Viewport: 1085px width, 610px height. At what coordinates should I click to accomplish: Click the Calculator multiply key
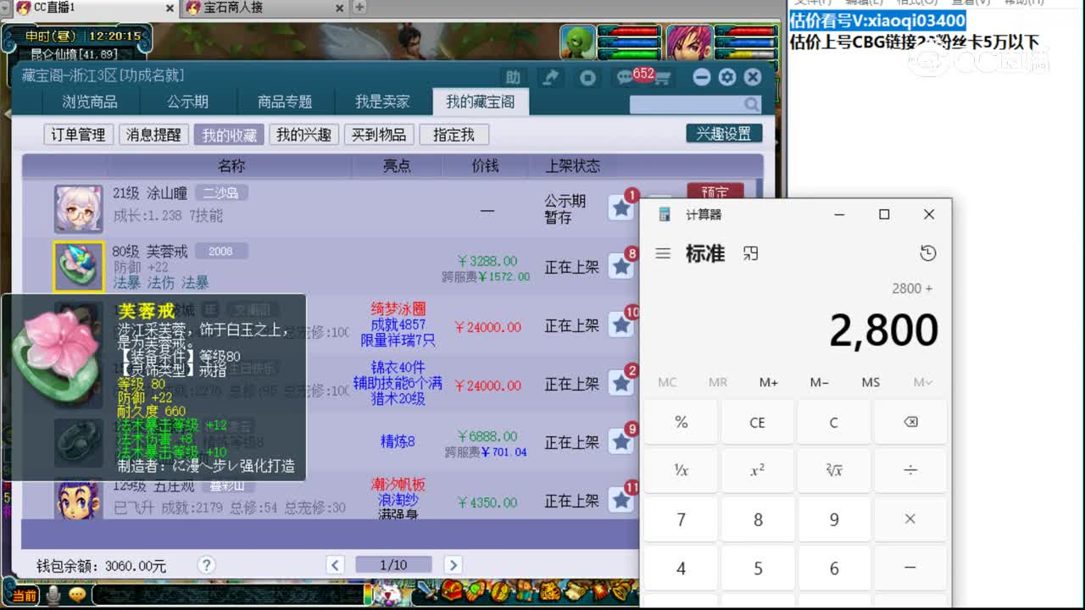pos(910,519)
